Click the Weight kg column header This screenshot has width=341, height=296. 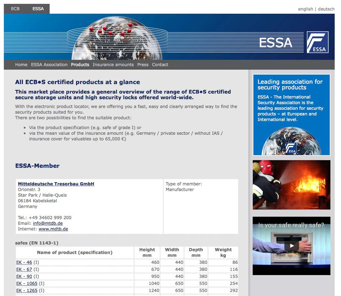(x=223, y=252)
